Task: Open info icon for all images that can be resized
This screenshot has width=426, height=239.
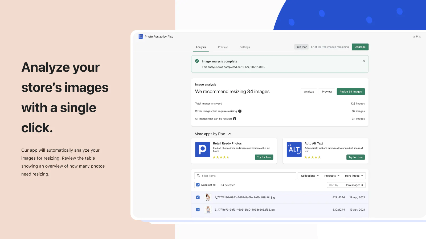Action: pyautogui.click(x=235, y=119)
